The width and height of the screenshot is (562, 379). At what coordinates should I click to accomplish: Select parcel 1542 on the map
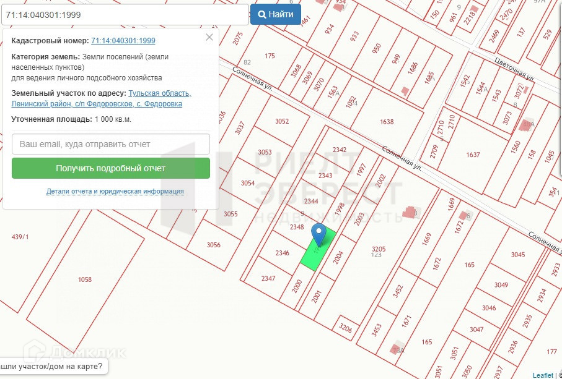pyautogui.click(x=465, y=80)
